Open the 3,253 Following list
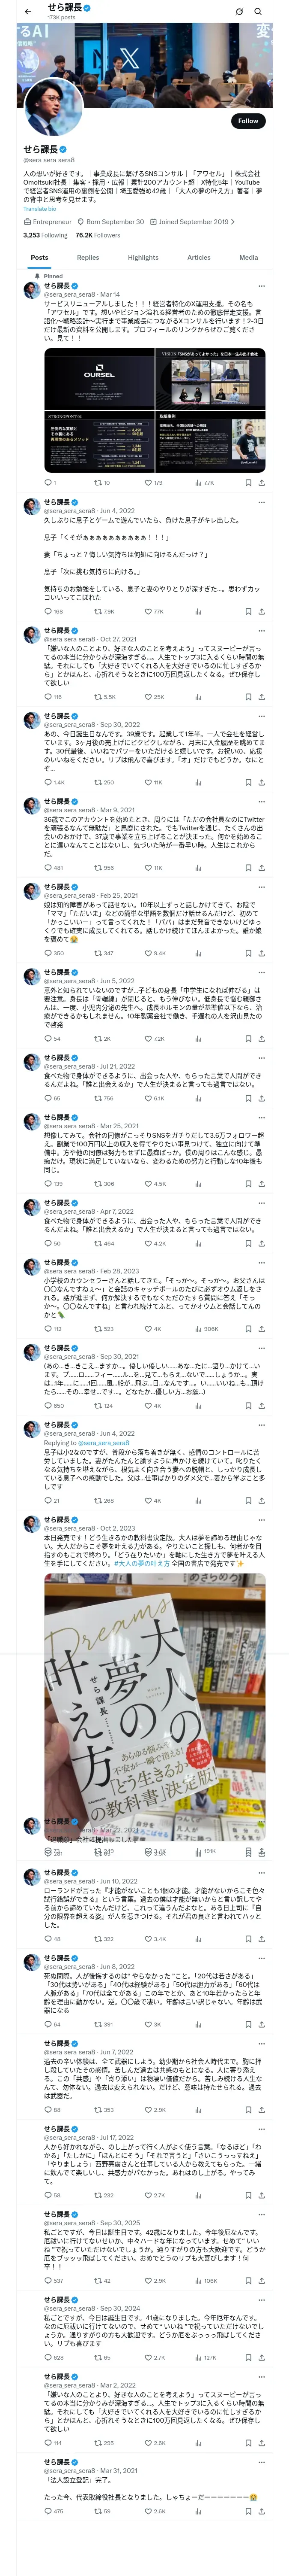Viewport: 289px width, 2576px height. point(45,235)
